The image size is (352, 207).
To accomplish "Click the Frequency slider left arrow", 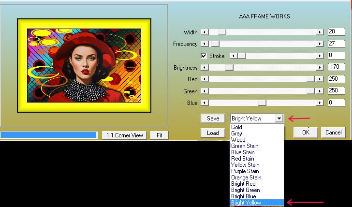I will pos(204,44).
